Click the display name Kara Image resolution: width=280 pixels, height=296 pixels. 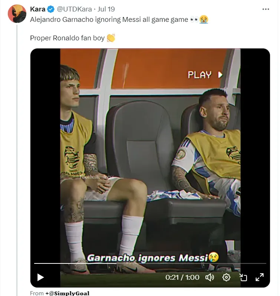pyautogui.click(x=37, y=9)
